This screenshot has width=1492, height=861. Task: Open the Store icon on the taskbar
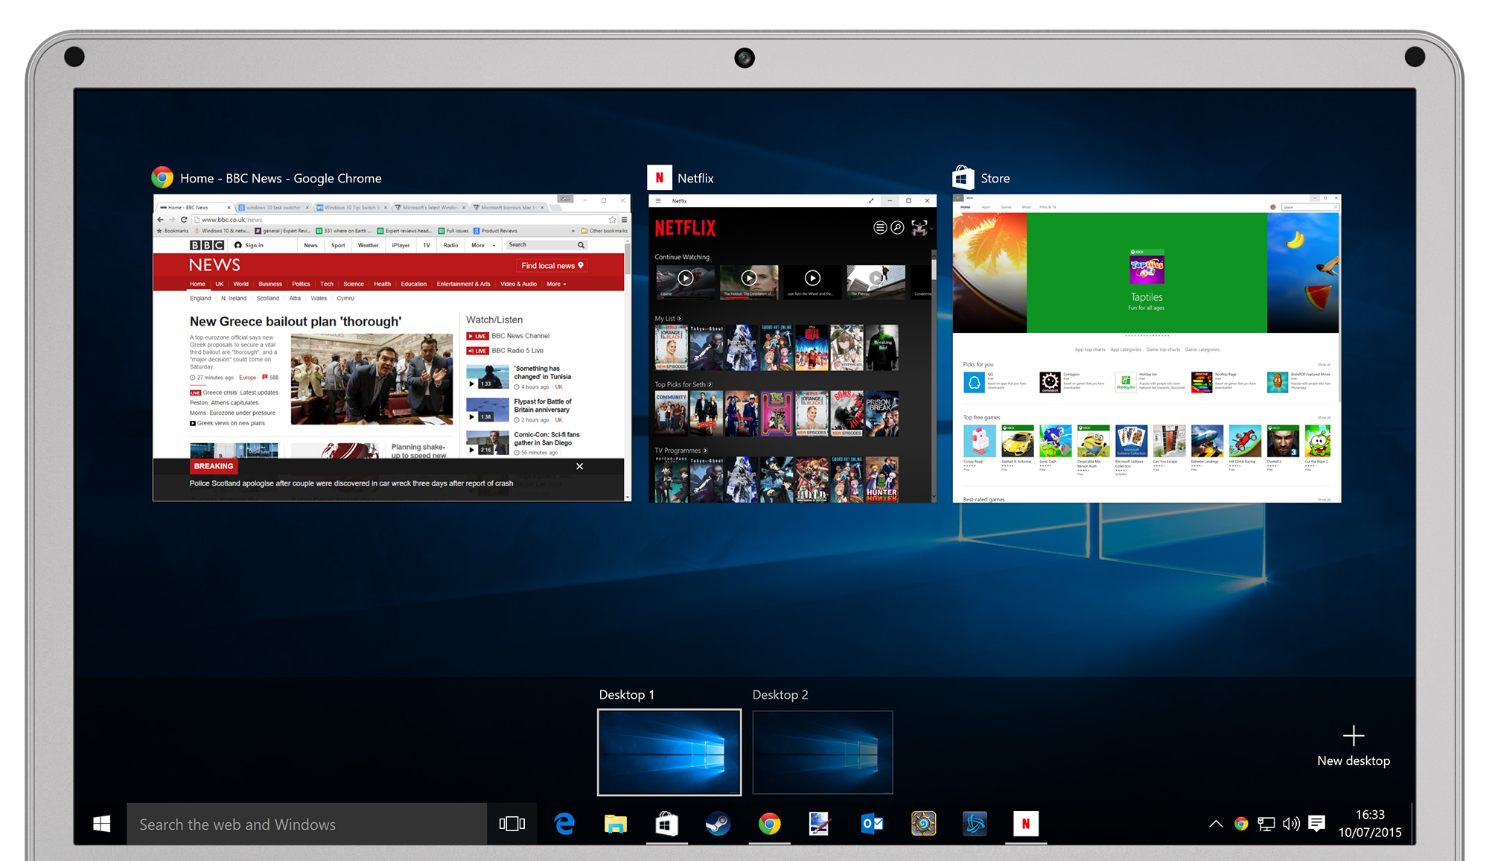[x=667, y=824]
